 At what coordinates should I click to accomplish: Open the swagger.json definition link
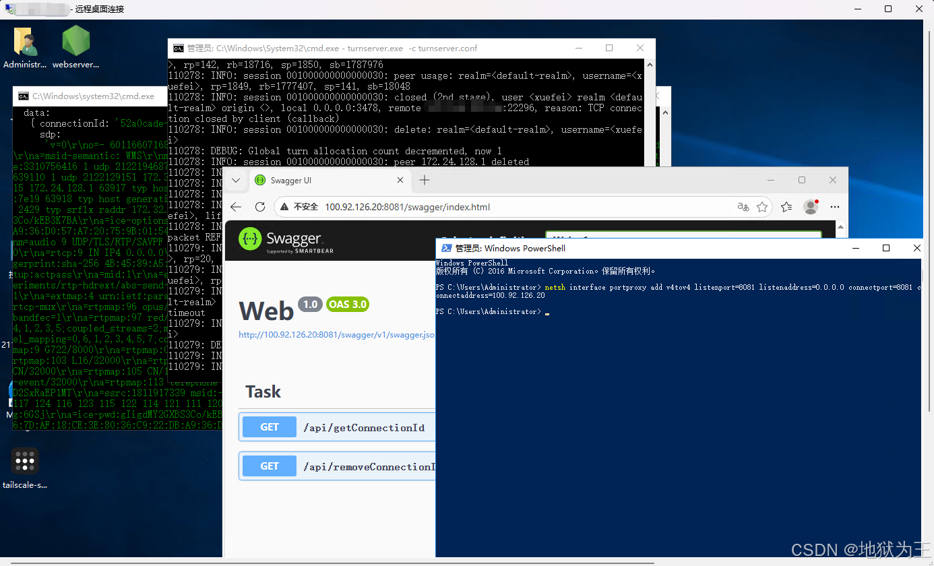pos(336,334)
